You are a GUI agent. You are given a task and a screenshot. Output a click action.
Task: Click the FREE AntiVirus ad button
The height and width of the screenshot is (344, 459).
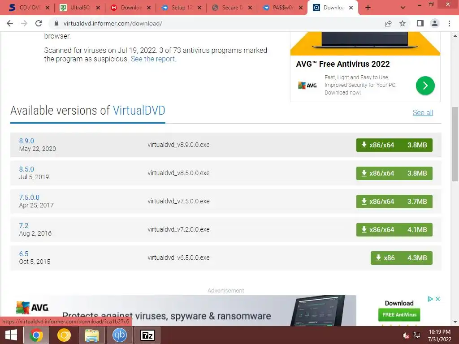click(x=399, y=315)
